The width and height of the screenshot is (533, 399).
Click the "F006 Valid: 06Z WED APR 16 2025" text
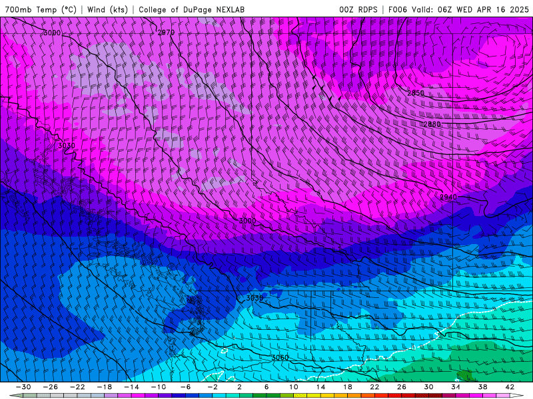coord(458,9)
